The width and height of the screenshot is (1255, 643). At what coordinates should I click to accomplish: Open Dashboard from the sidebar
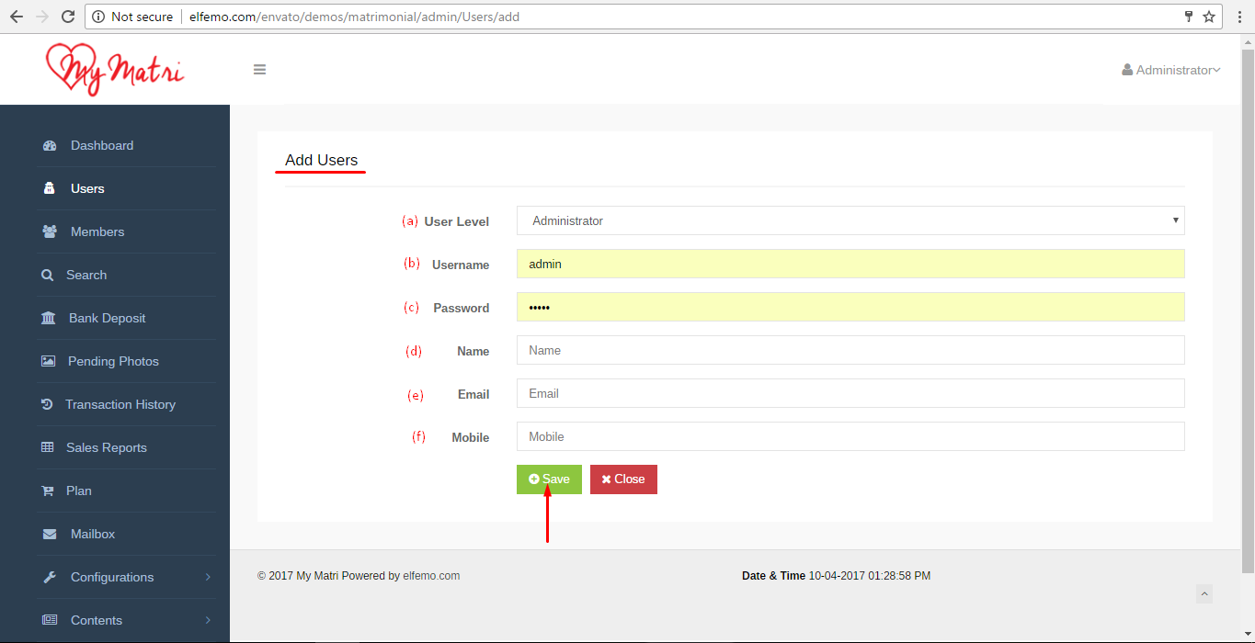point(102,145)
